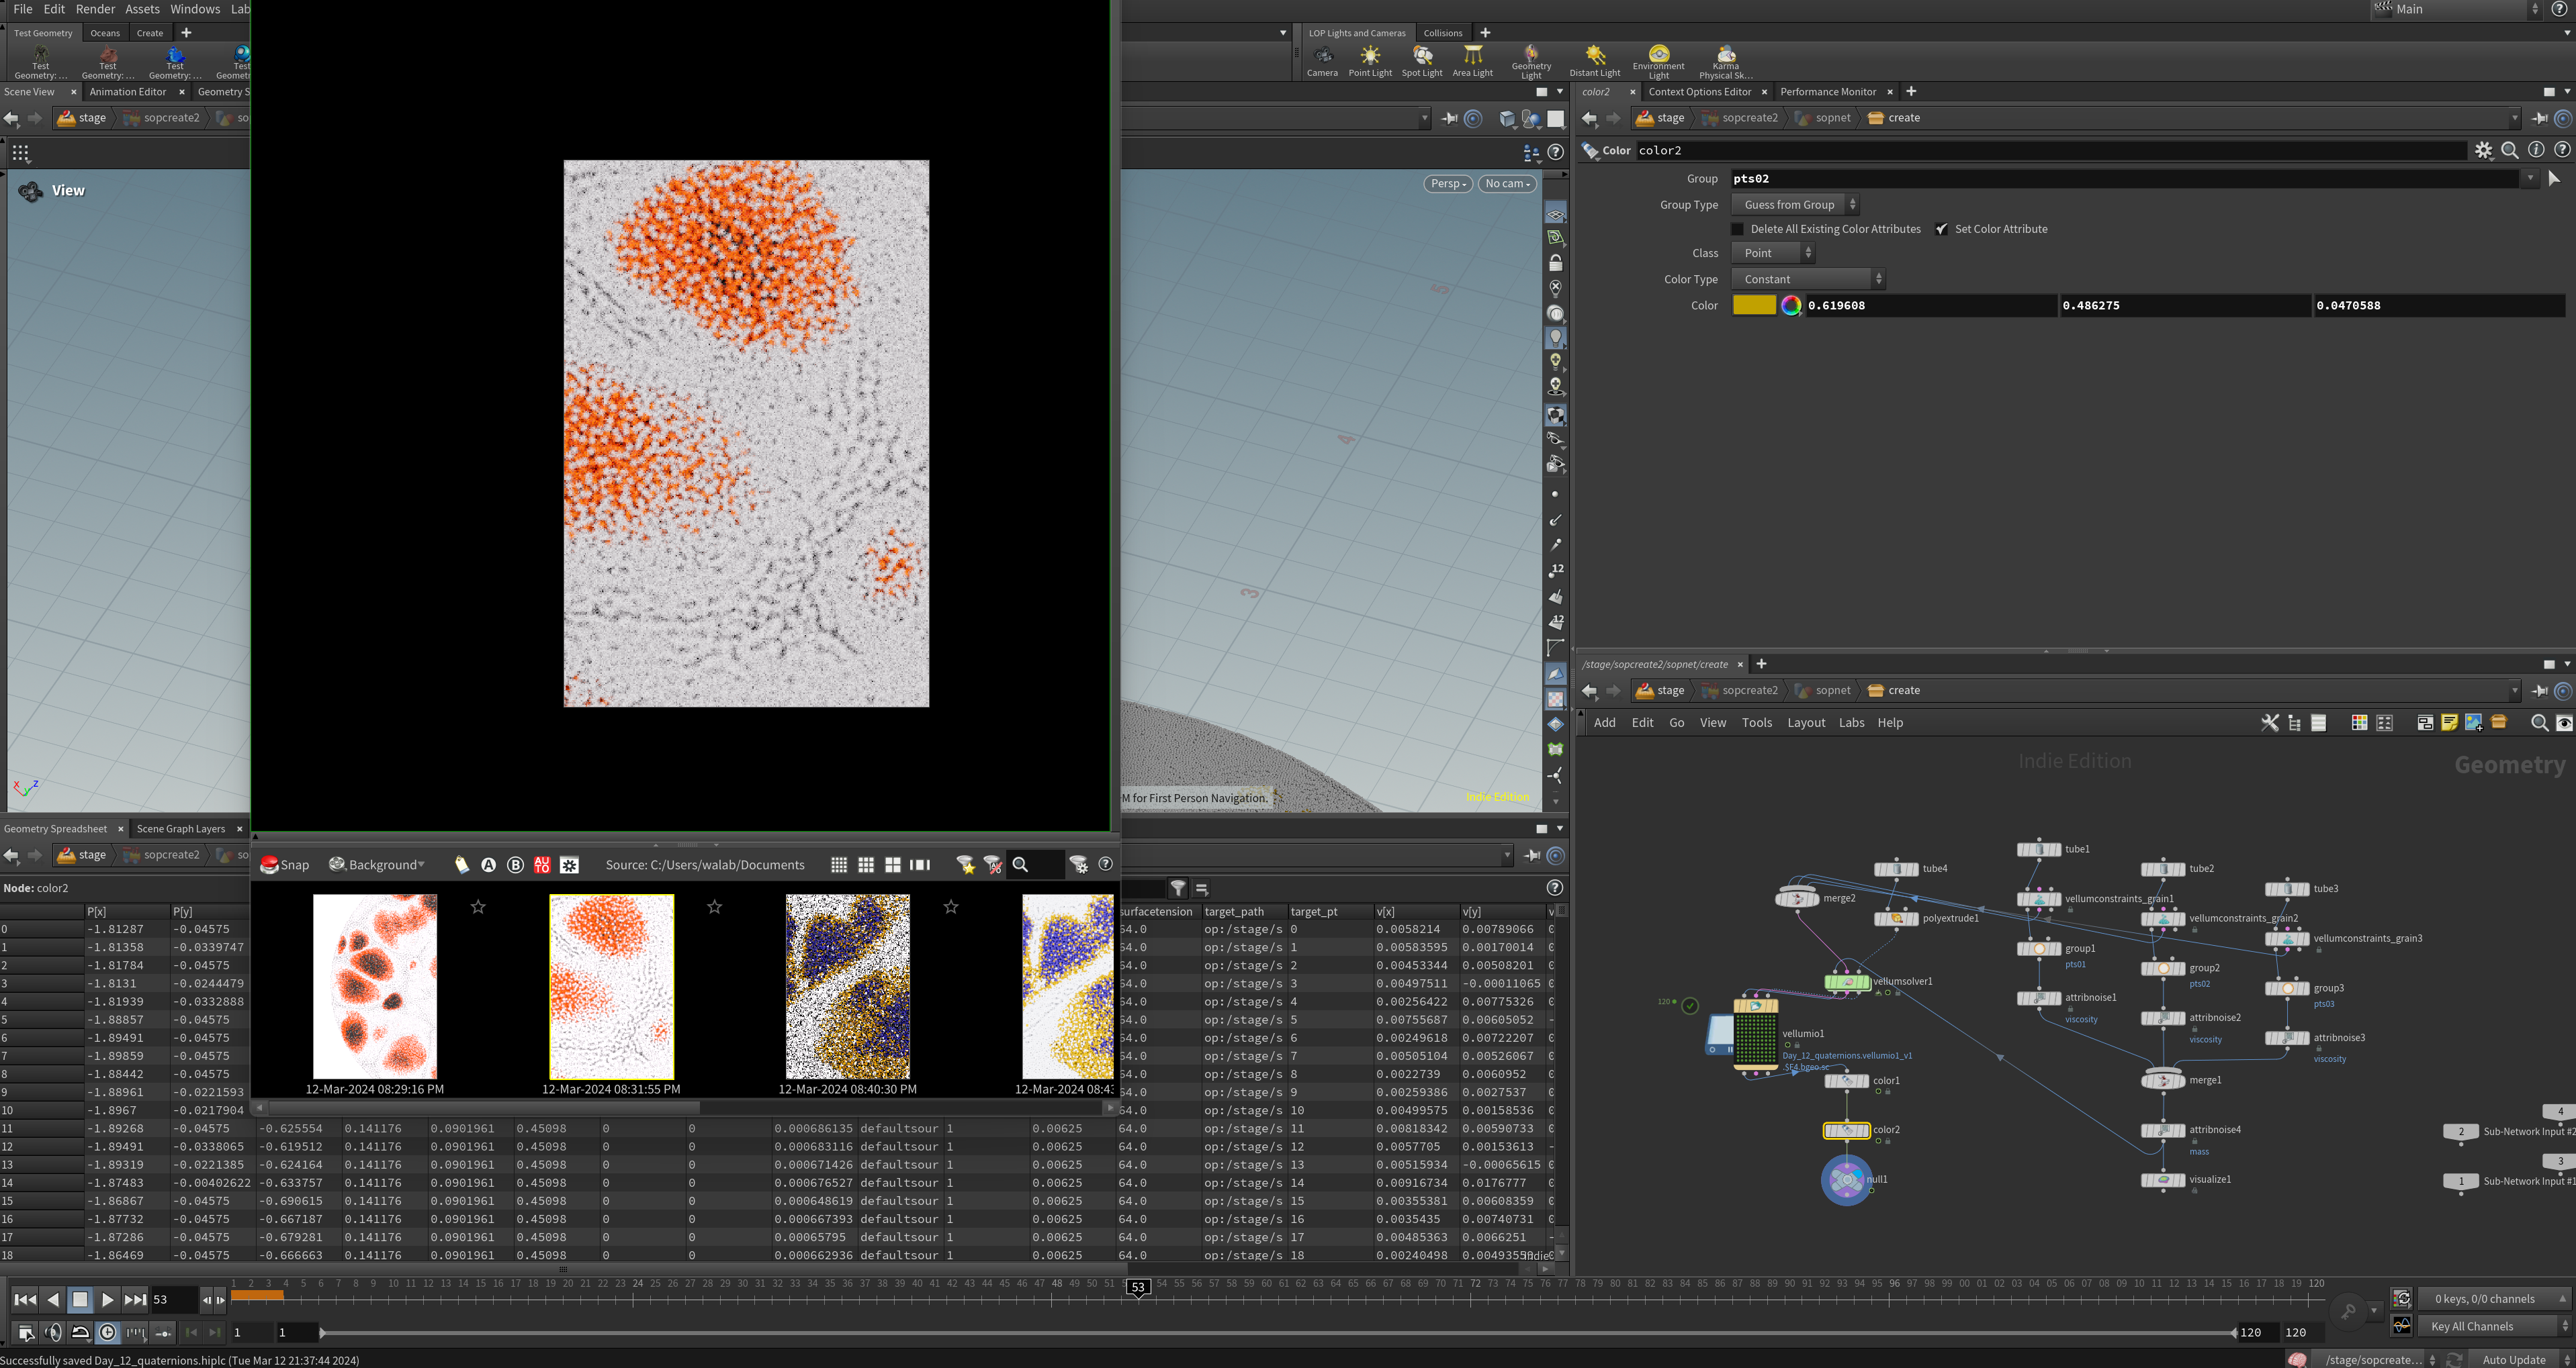This screenshot has width=2576, height=1368.
Task: Open the parameter pane gear menu for color2
Action: point(2484,150)
